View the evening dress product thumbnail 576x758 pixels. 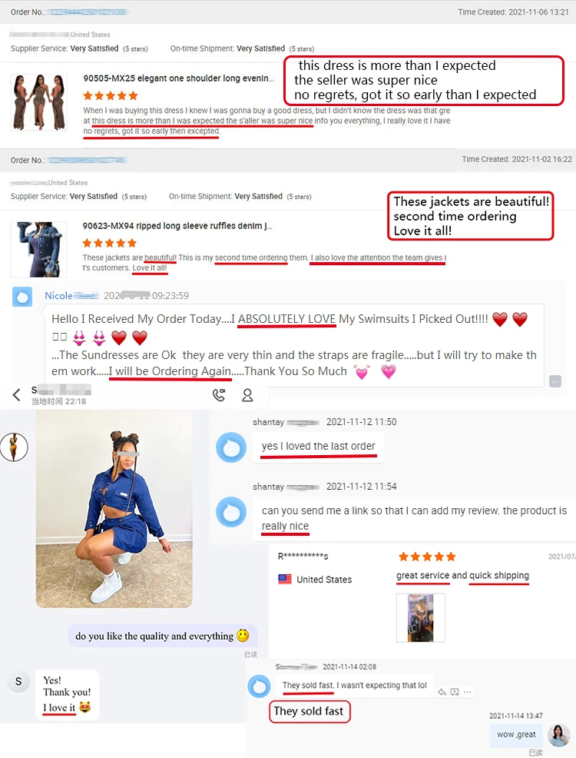(x=39, y=102)
